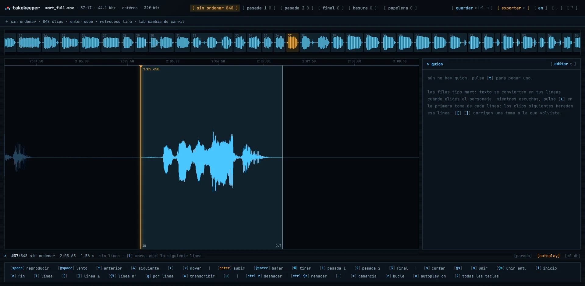
Task: Click the [space] reproducir shortcut
Action: (30, 268)
